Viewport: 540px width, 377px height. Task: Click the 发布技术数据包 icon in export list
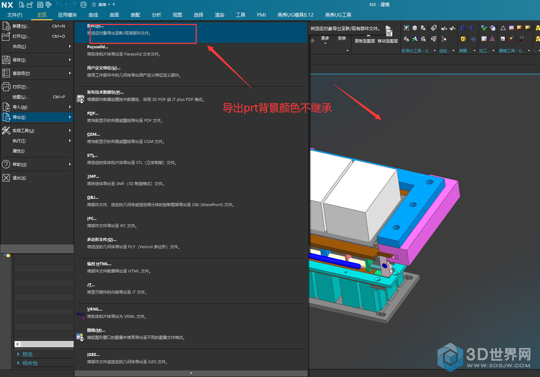pyautogui.click(x=80, y=98)
